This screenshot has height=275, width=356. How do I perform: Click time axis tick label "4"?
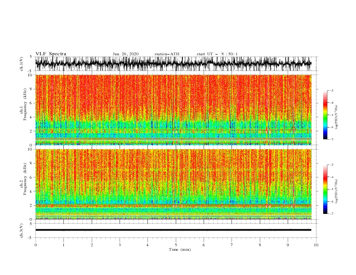(x=147, y=245)
